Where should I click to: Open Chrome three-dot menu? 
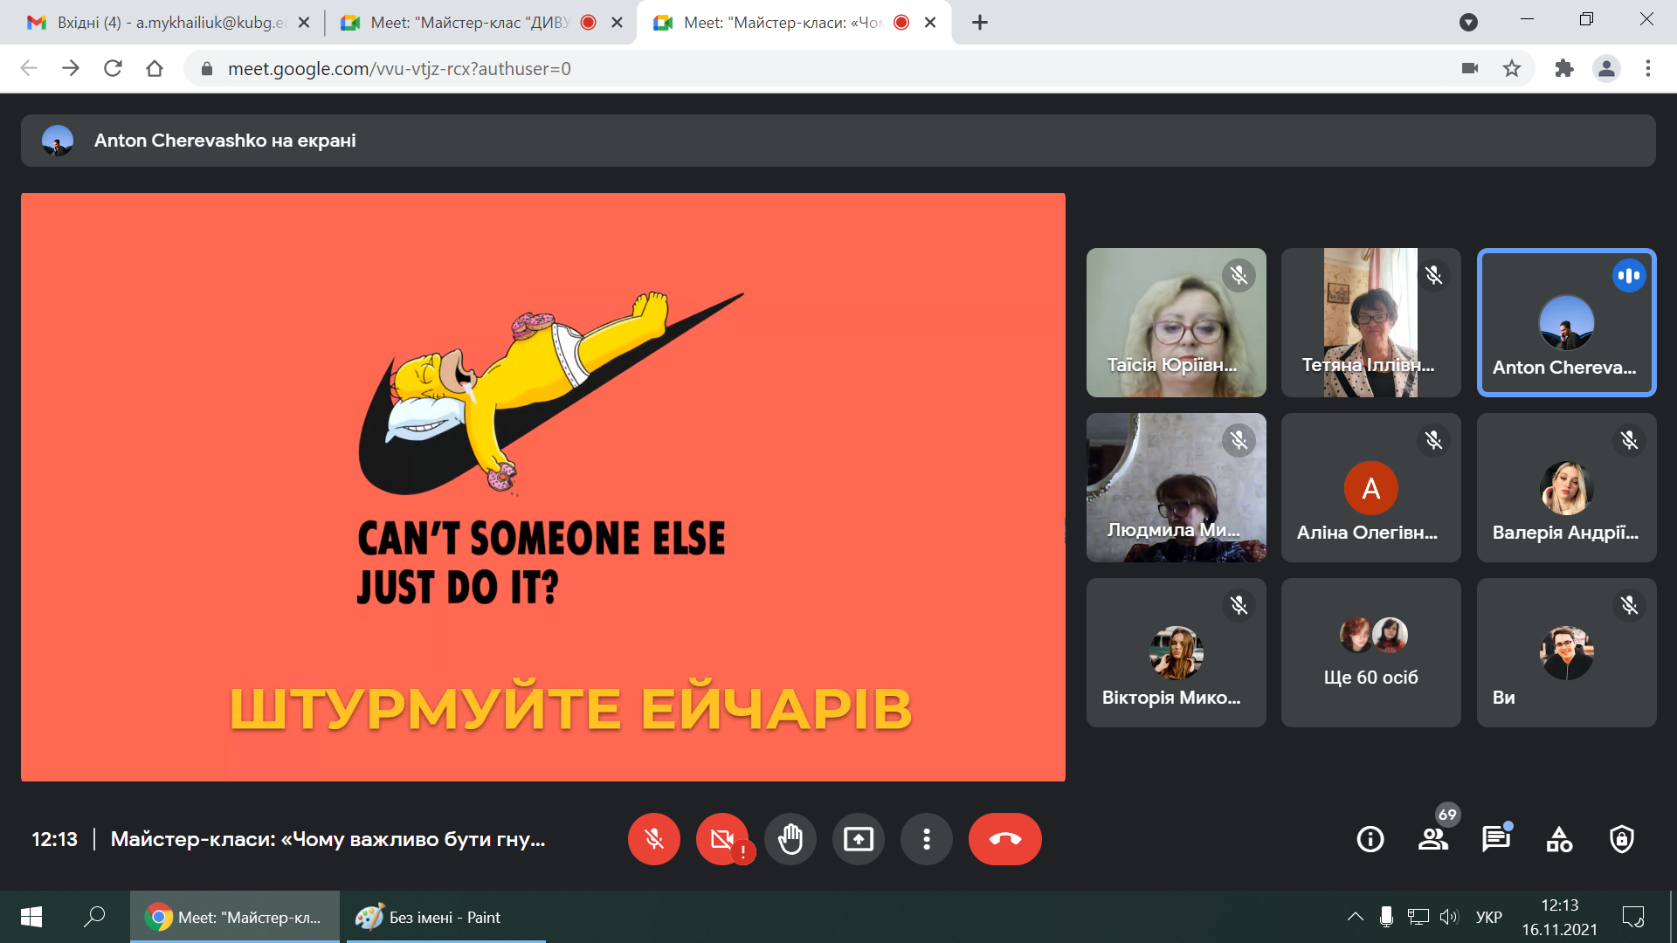coord(1647,68)
